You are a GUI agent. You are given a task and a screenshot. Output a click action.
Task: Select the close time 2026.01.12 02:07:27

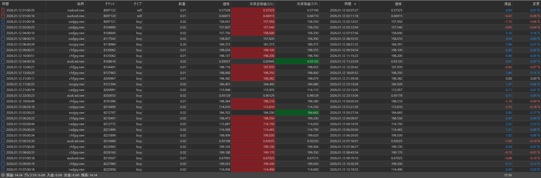pyautogui.click(x=344, y=10)
